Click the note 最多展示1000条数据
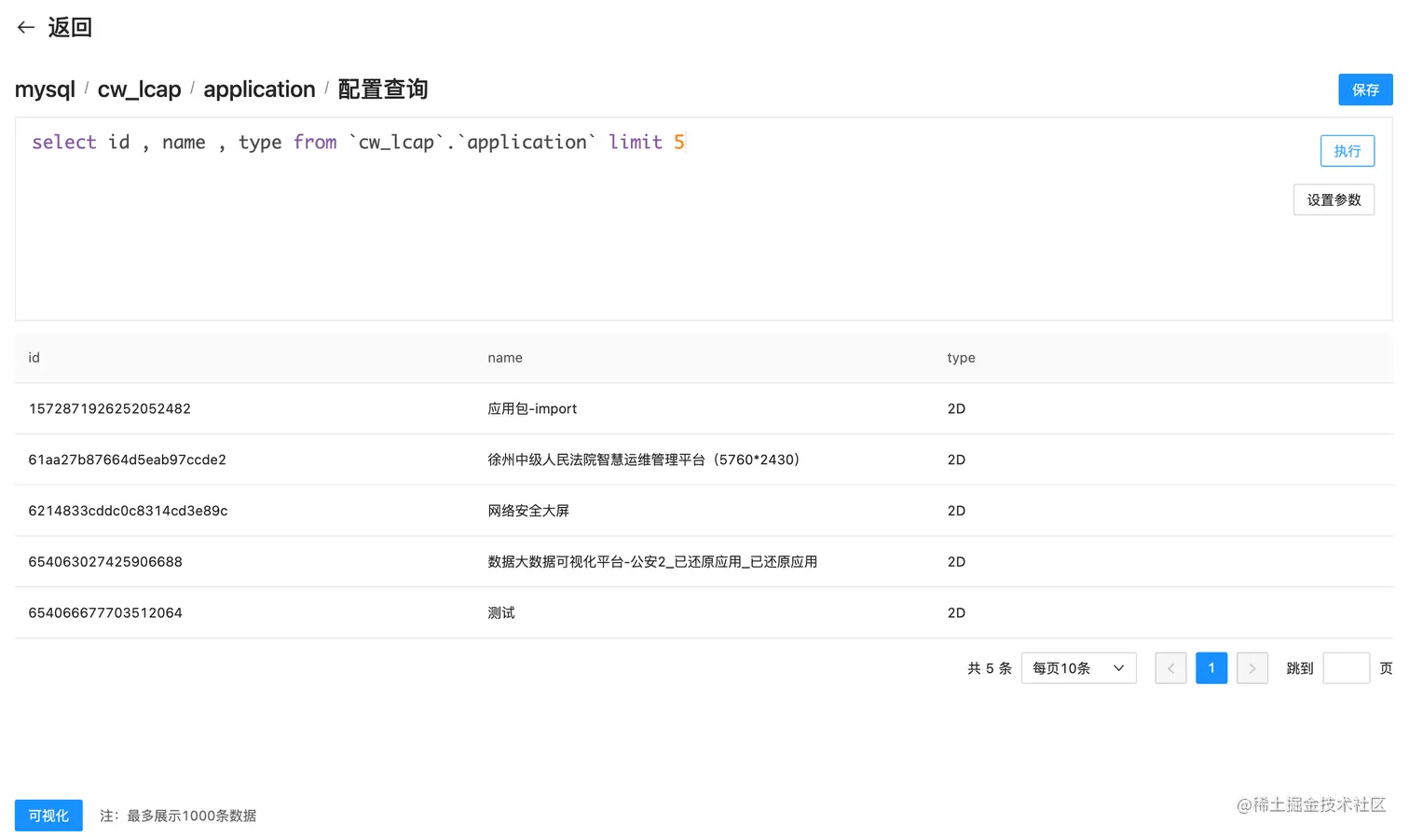Image resolution: width=1409 pixels, height=837 pixels. pyautogui.click(x=178, y=816)
